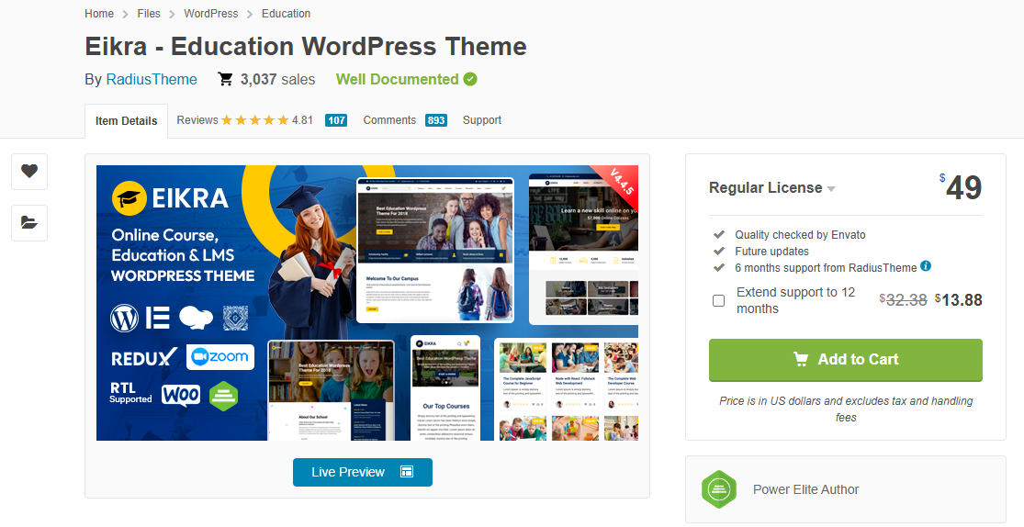Enable Extend support to 12 months checkbox
The image size is (1024, 527).
(x=718, y=300)
